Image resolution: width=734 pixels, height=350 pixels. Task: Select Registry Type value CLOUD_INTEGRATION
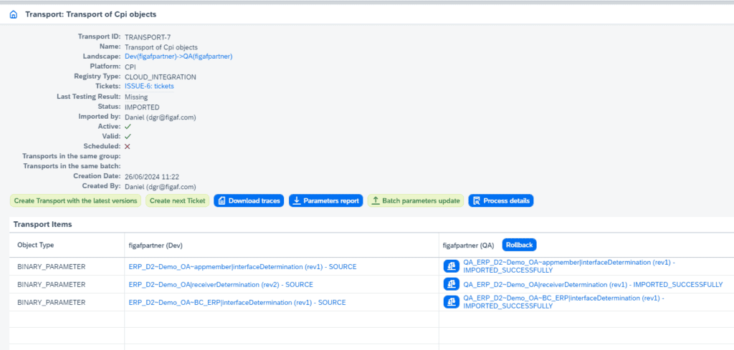pyautogui.click(x=161, y=77)
